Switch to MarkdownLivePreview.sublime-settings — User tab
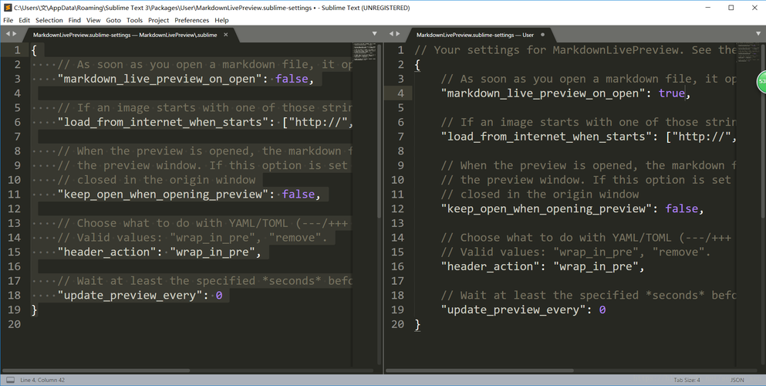The width and height of the screenshot is (766, 386). (x=474, y=35)
